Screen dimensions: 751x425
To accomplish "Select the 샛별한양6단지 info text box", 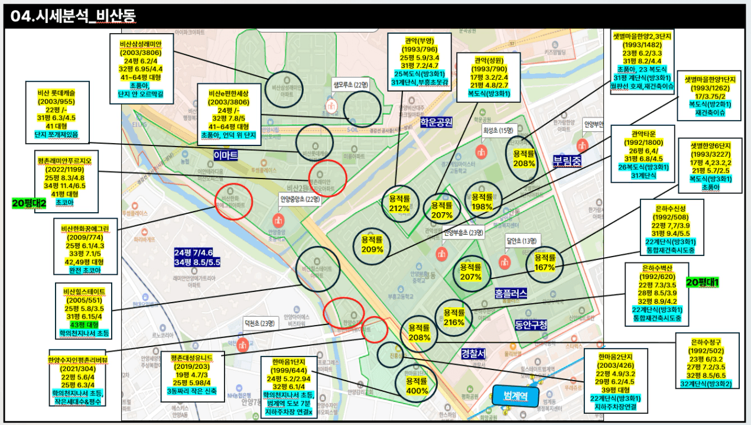I will [x=710, y=167].
